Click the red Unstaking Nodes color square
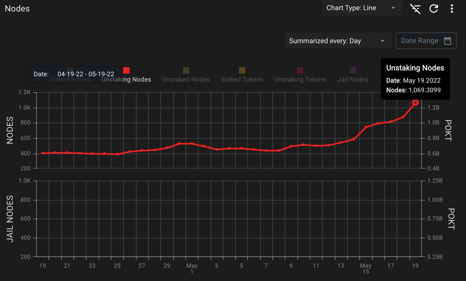The image size is (466, 281). (126, 70)
